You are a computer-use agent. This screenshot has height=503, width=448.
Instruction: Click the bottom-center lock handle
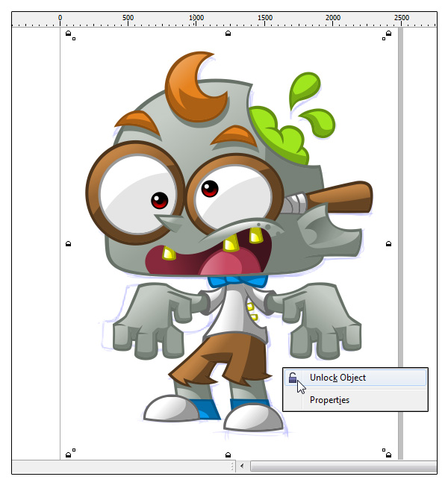pos(228,454)
